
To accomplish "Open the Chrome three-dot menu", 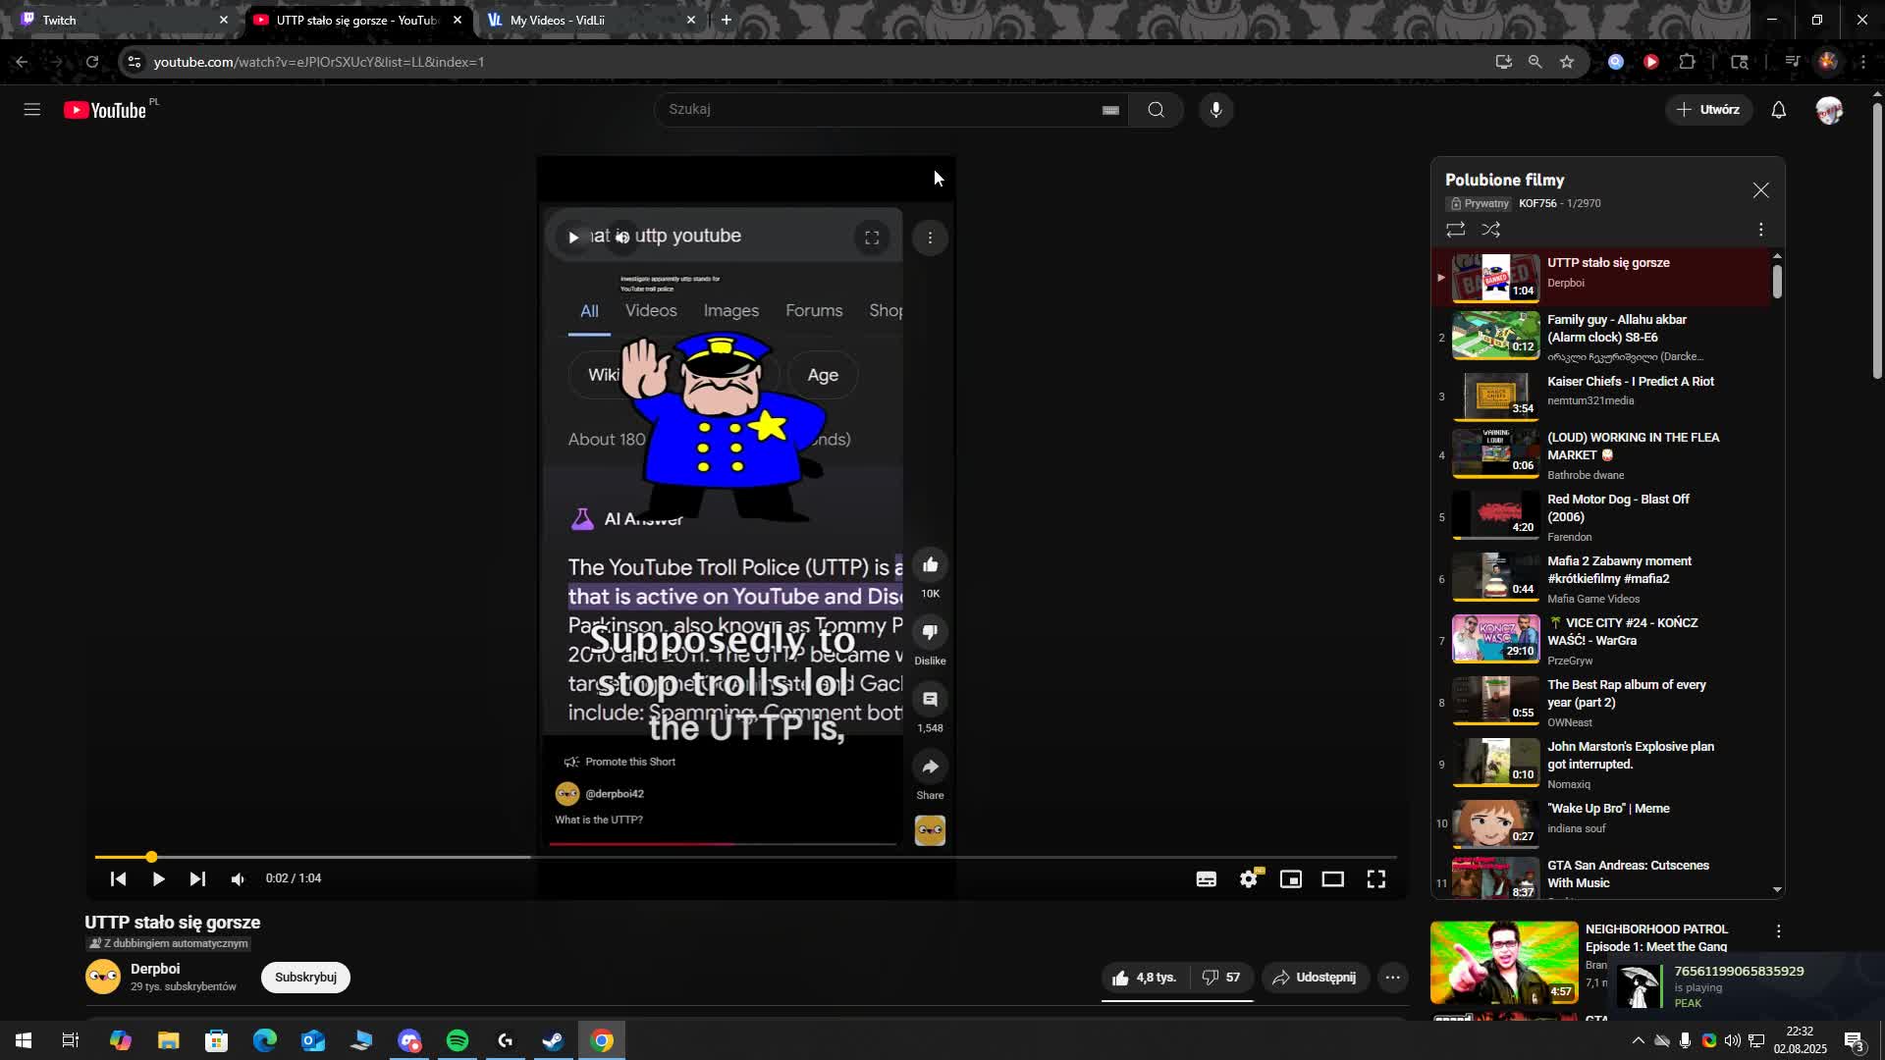I will [1862, 62].
